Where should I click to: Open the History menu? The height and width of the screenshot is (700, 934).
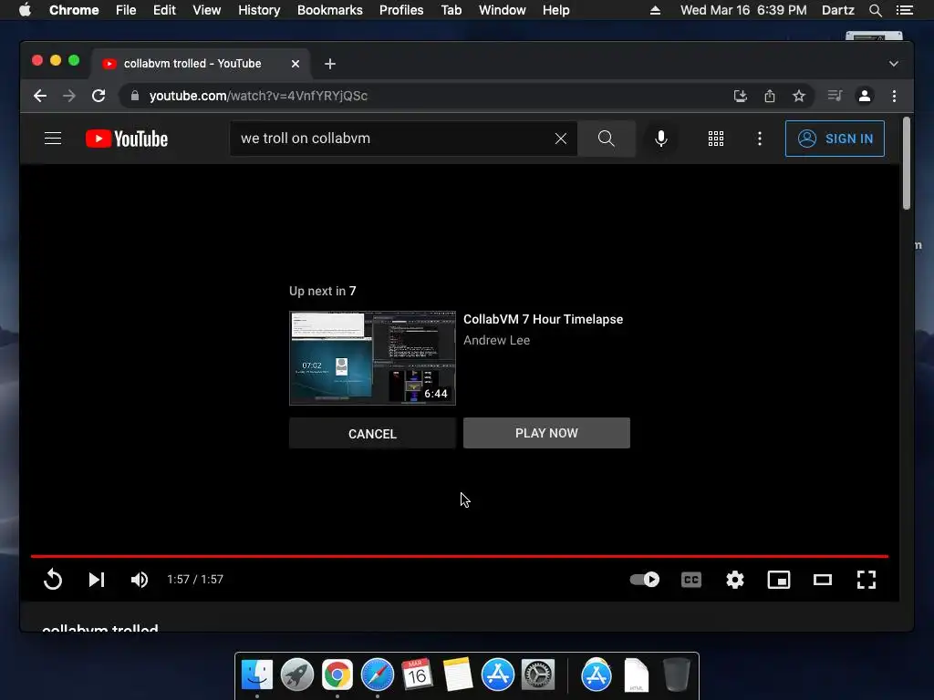click(x=258, y=10)
